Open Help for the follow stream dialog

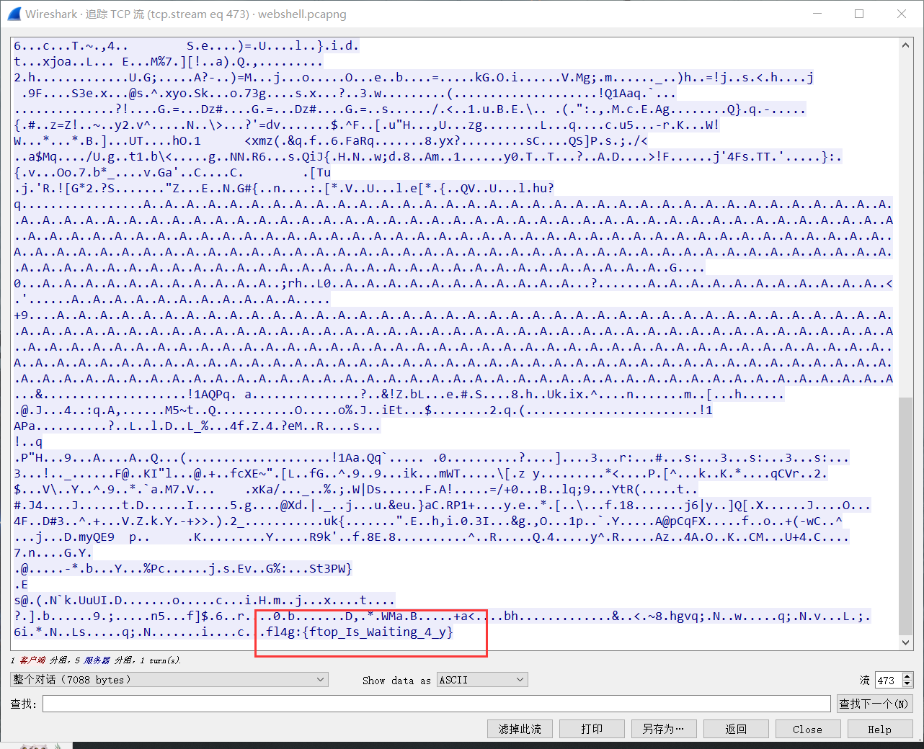pos(879,729)
